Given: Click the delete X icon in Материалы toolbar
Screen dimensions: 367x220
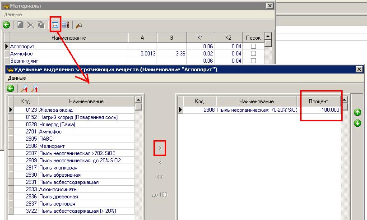Looking at the screenshot, I should pos(31,25).
